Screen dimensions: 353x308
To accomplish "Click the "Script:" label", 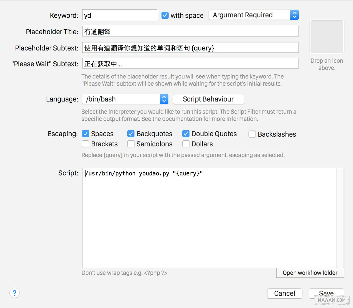I will [x=68, y=173].
